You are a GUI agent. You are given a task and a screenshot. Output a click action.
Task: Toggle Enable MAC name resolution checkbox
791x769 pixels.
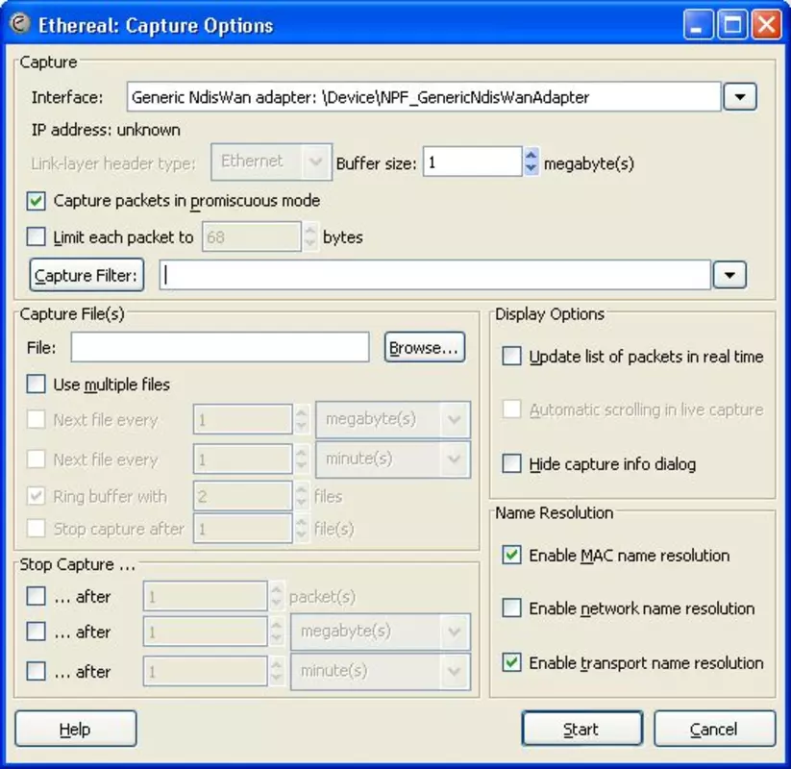click(511, 555)
